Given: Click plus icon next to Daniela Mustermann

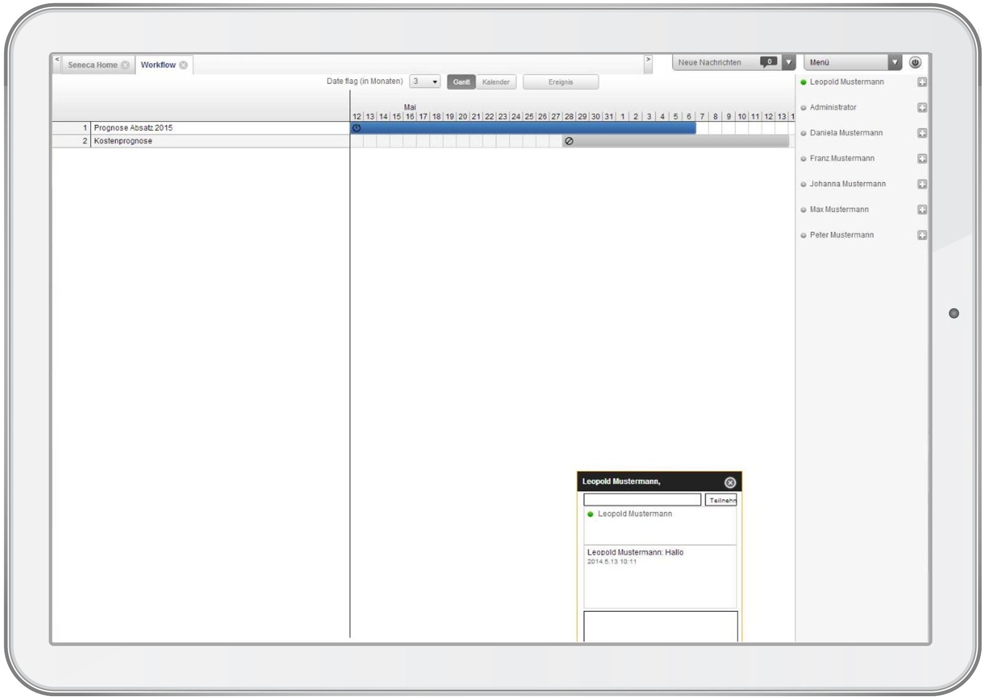Looking at the screenshot, I should click(x=922, y=133).
